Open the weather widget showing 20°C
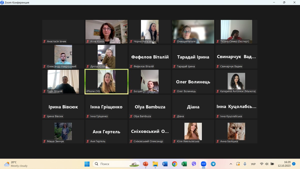The width and height of the screenshot is (300, 169). click(15, 164)
